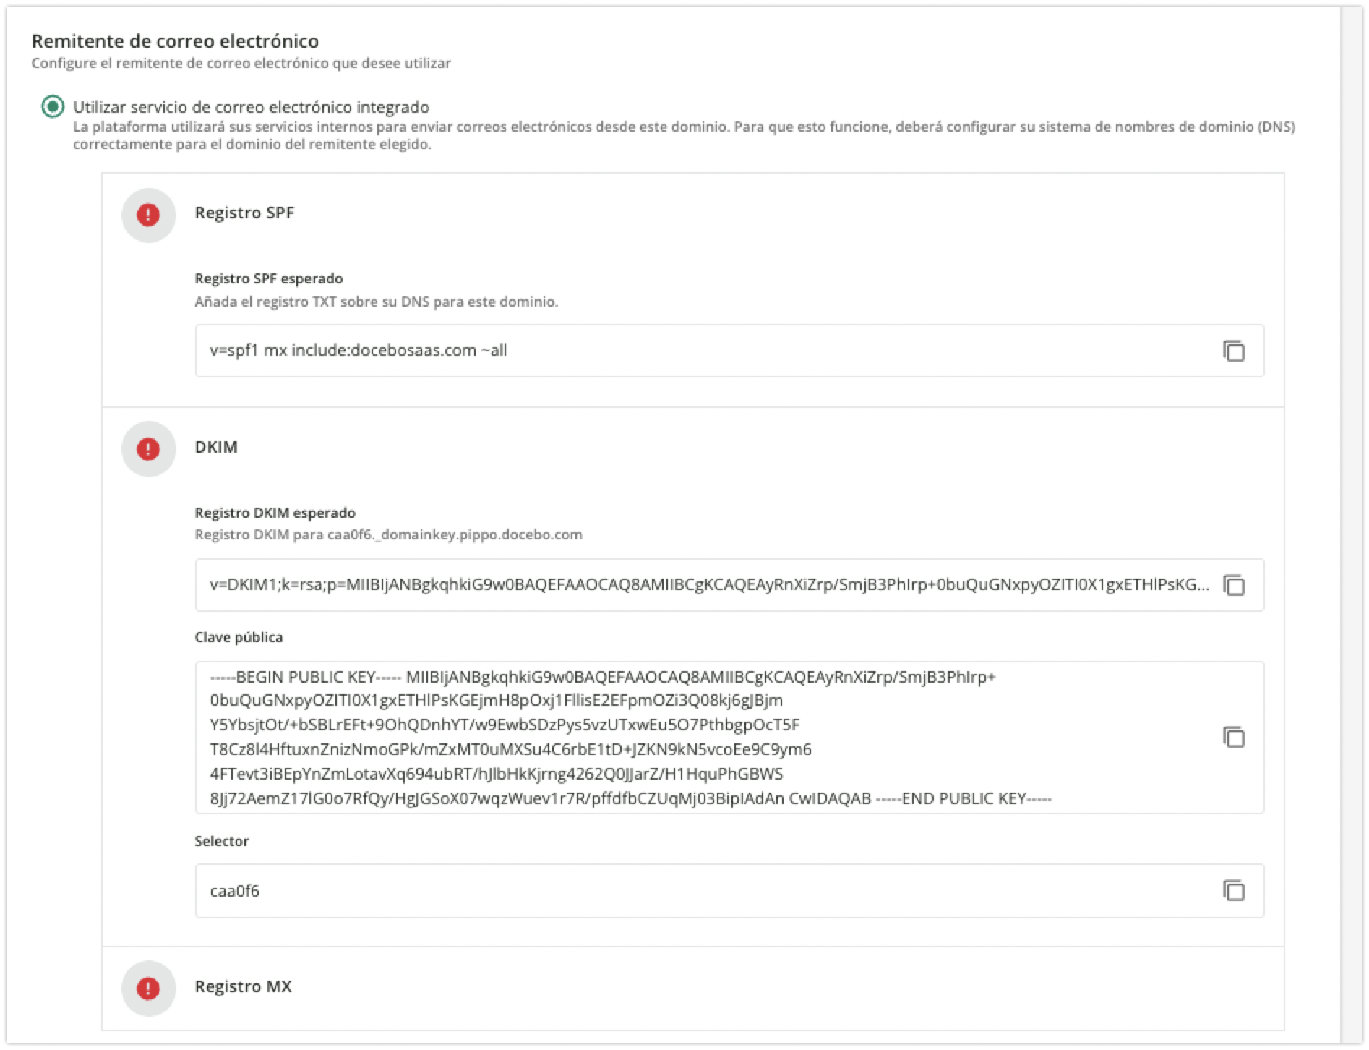
Task: Copy the SPF record value
Action: pos(1233,351)
